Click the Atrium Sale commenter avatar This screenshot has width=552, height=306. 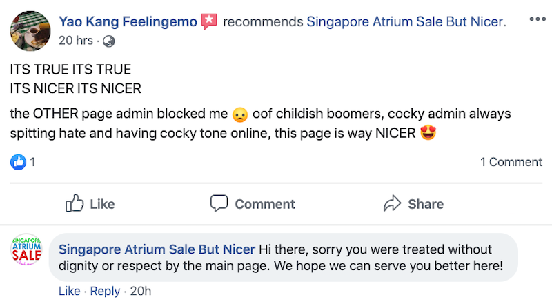28,249
